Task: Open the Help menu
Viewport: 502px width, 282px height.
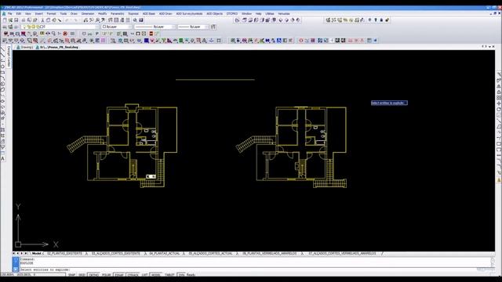Action: (x=258, y=14)
